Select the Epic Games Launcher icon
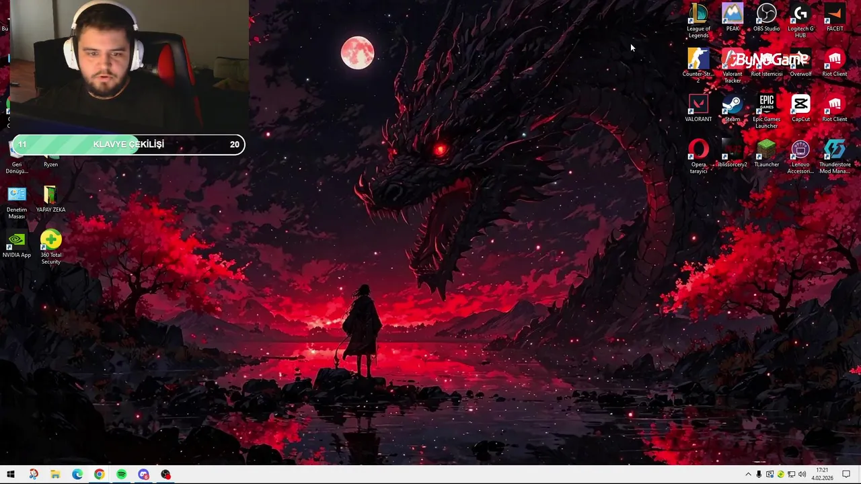The width and height of the screenshot is (861, 484). click(x=766, y=111)
